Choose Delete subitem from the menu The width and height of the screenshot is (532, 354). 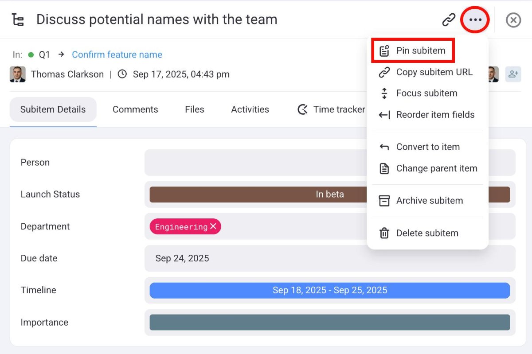tap(427, 233)
